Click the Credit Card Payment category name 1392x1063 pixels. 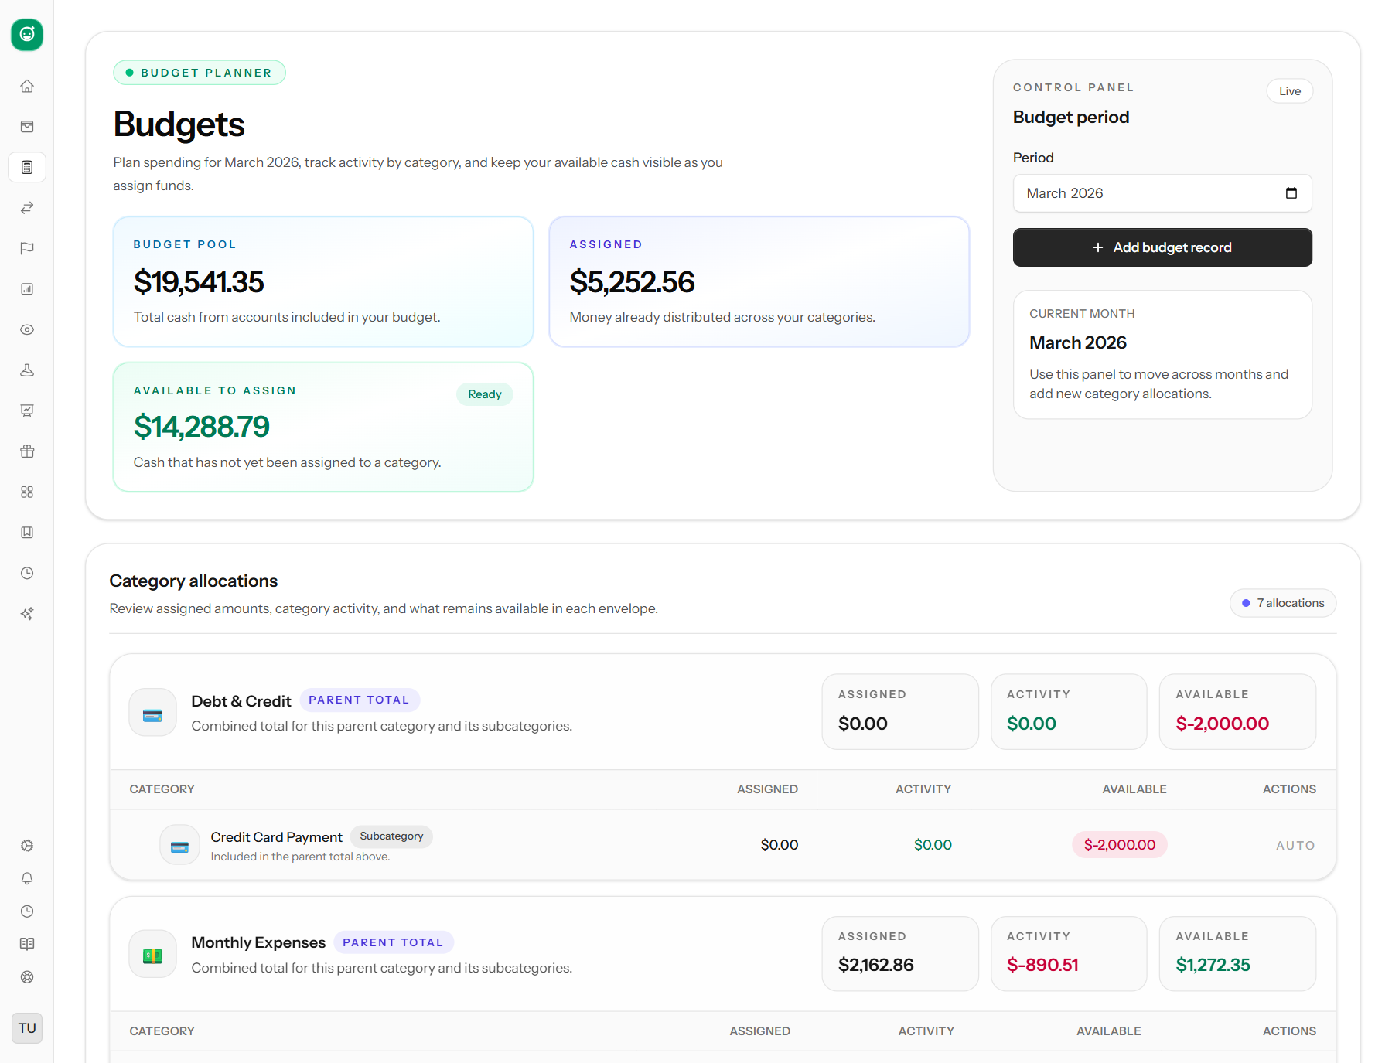pyautogui.click(x=276, y=837)
